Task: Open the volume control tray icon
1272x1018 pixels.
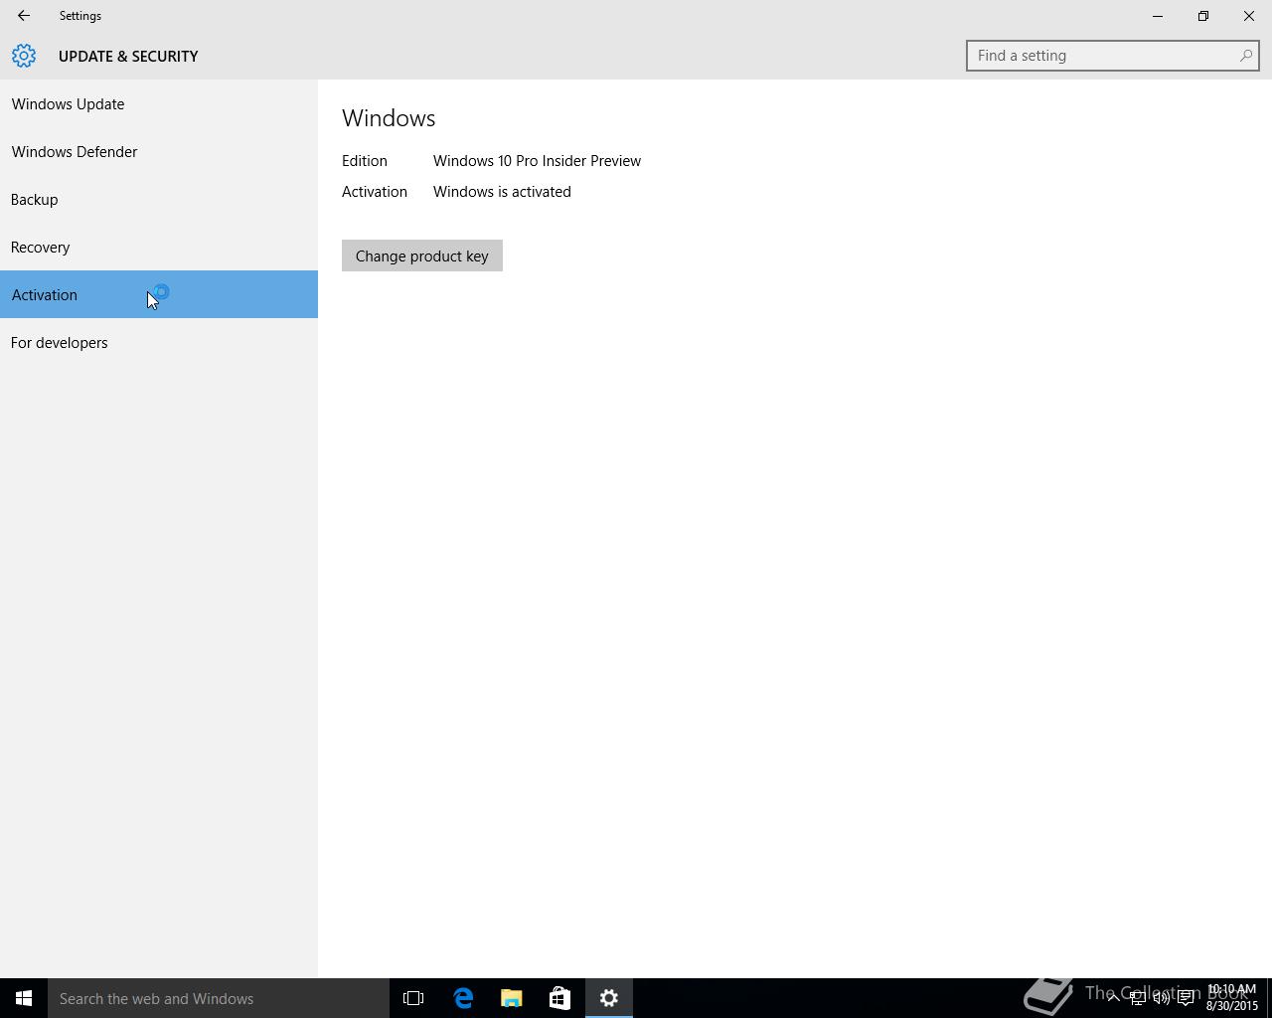Action: [x=1161, y=998]
